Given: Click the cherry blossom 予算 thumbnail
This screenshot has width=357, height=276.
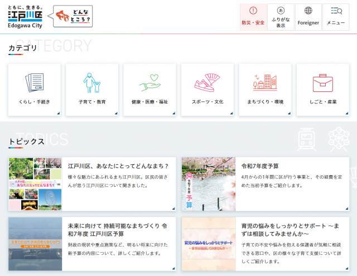Looking at the screenshot, I should tap(209, 184).
